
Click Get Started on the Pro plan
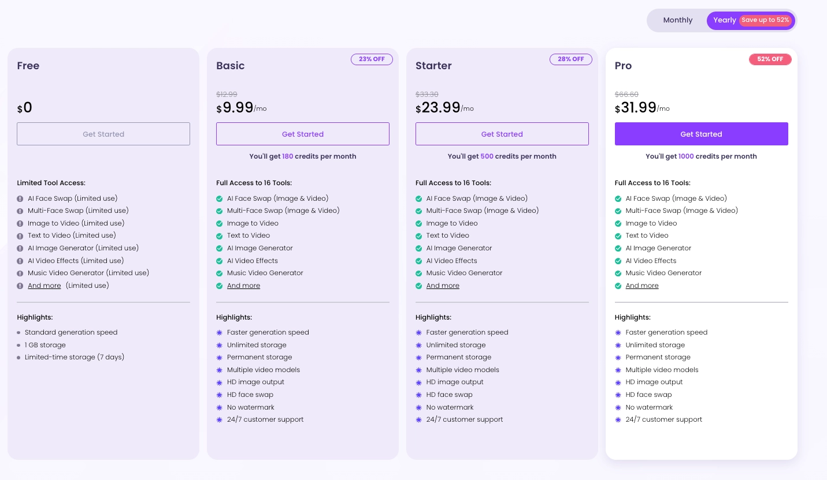click(702, 134)
